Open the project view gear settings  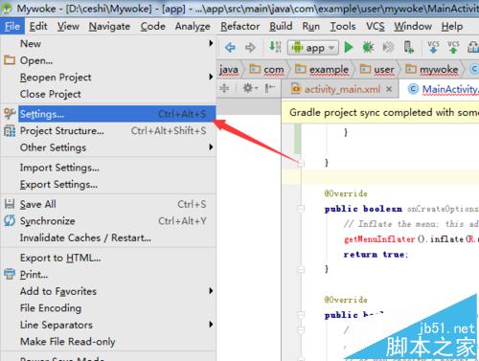(250, 88)
